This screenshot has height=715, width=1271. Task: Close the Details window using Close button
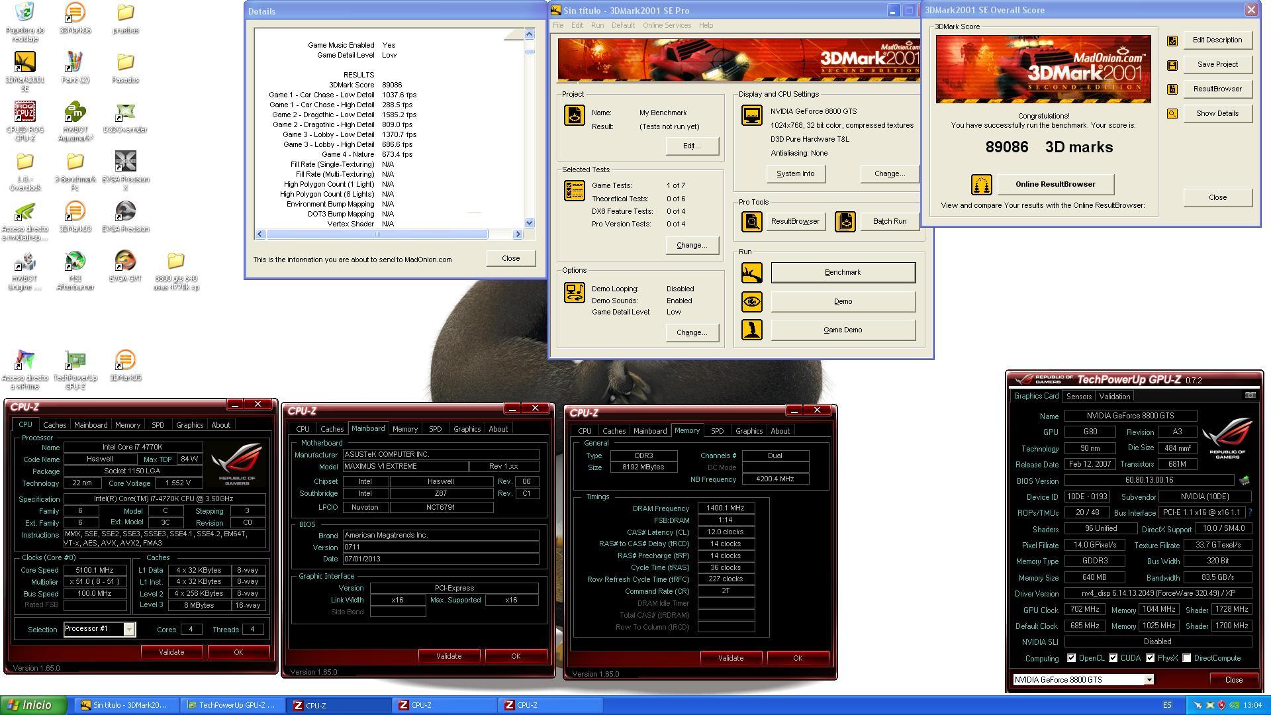510,258
